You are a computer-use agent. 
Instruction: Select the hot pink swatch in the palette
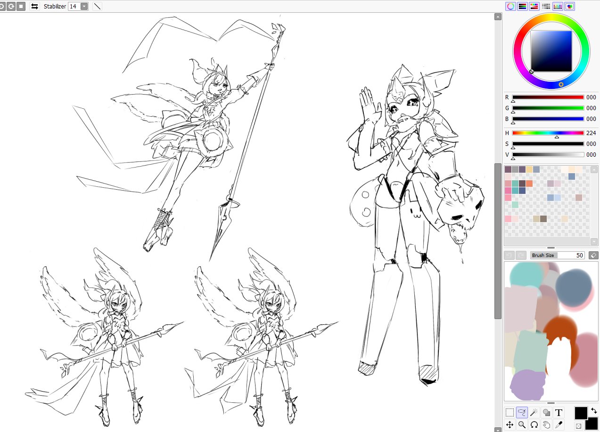point(508,191)
